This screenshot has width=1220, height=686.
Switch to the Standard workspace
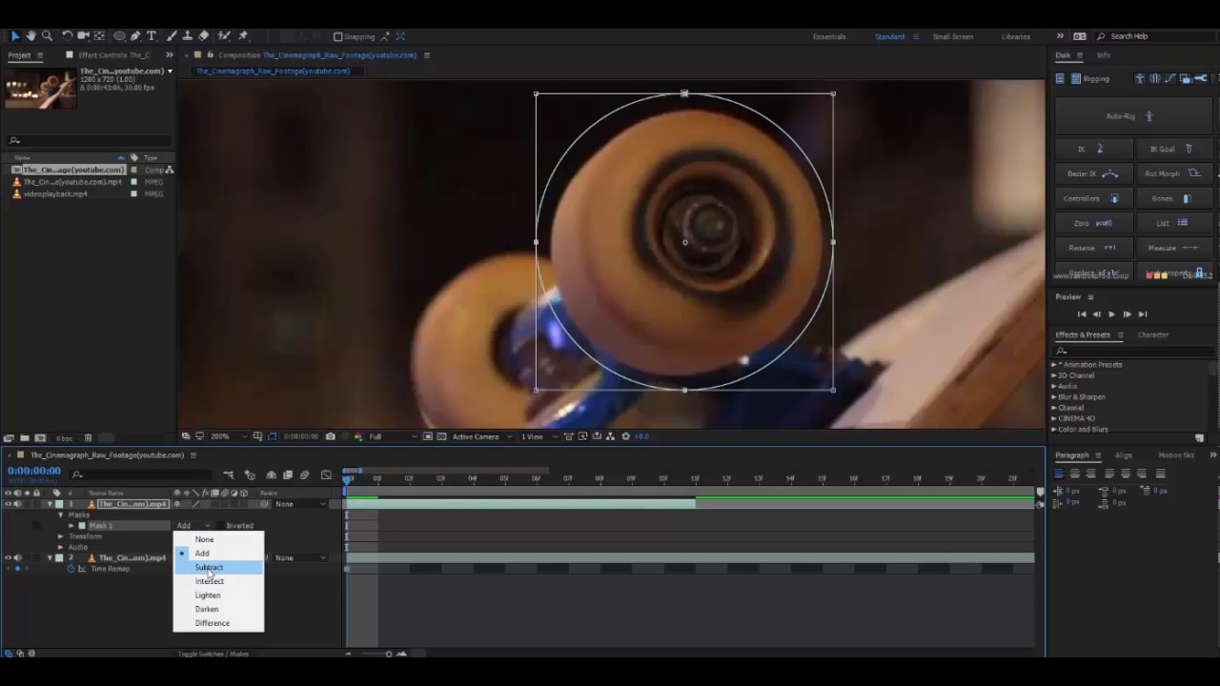pos(889,37)
